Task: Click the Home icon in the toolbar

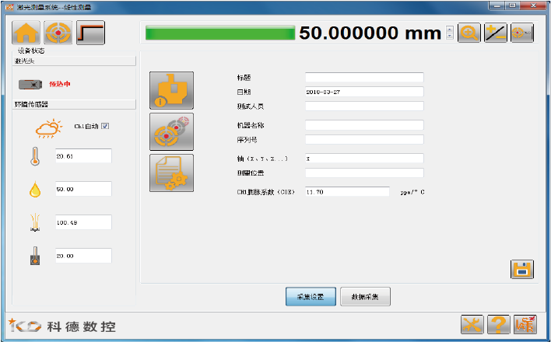Action: [x=26, y=33]
